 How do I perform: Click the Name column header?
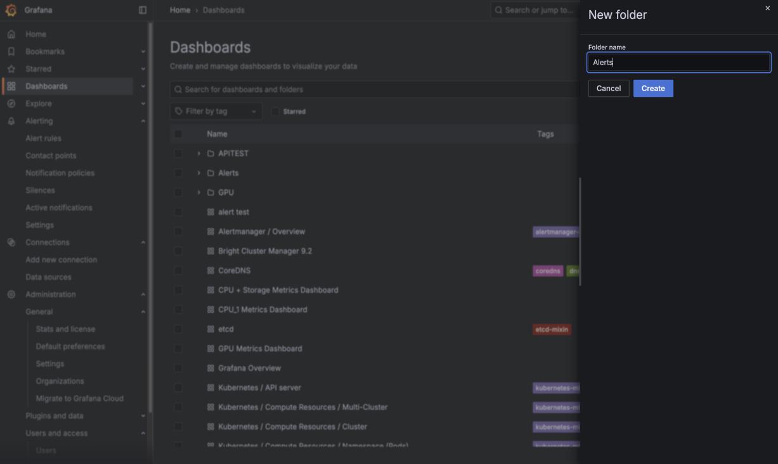coord(217,134)
